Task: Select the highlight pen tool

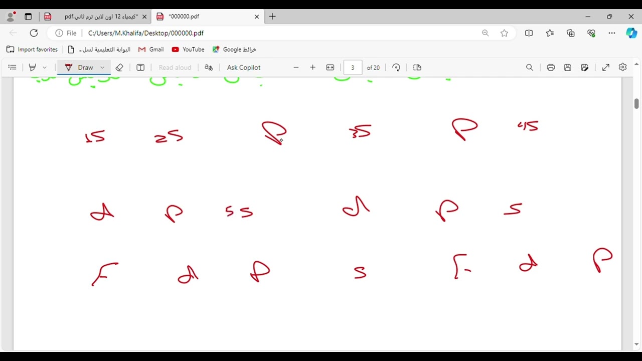Action: (x=33, y=67)
